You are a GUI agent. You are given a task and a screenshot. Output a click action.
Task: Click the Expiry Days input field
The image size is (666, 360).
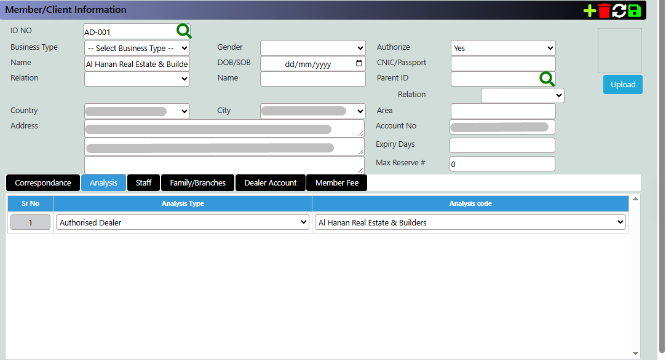click(x=502, y=145)
